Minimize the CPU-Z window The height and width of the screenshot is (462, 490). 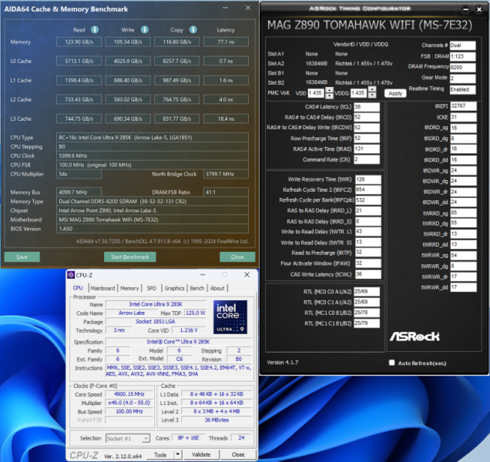[x=203, y=275]
